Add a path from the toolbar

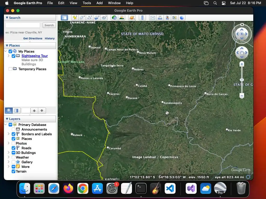[x=90, y=18]
